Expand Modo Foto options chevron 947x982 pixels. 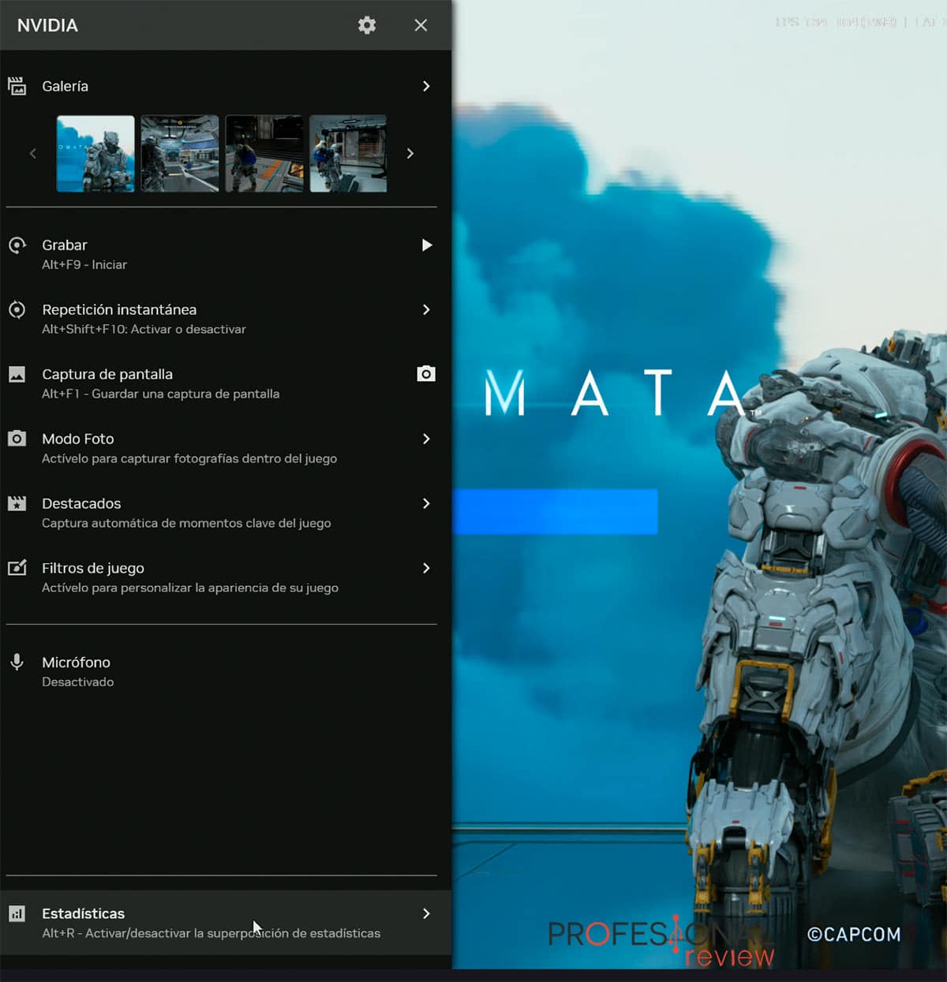pos(426,439)
